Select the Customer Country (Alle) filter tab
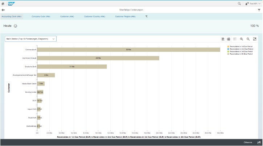 [95, 16]
